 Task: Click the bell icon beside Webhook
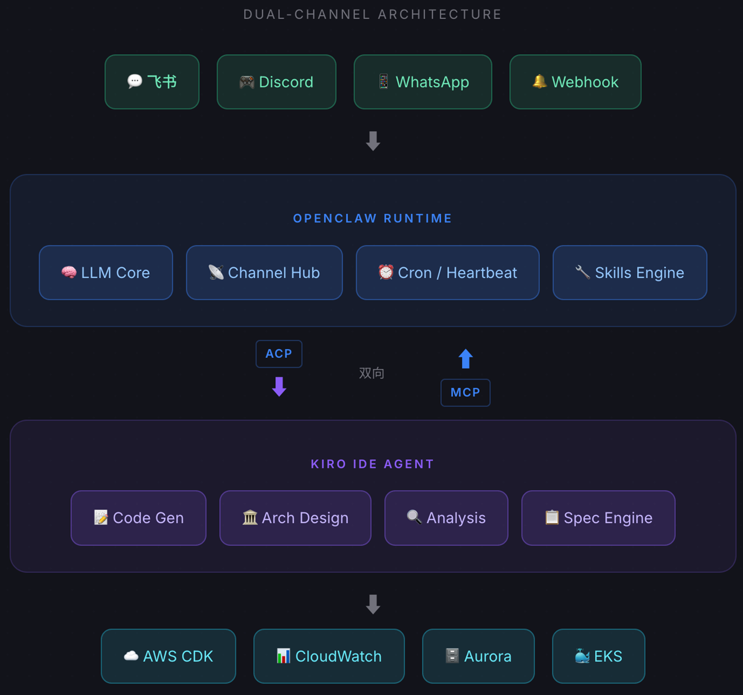[x=539, y=82]
